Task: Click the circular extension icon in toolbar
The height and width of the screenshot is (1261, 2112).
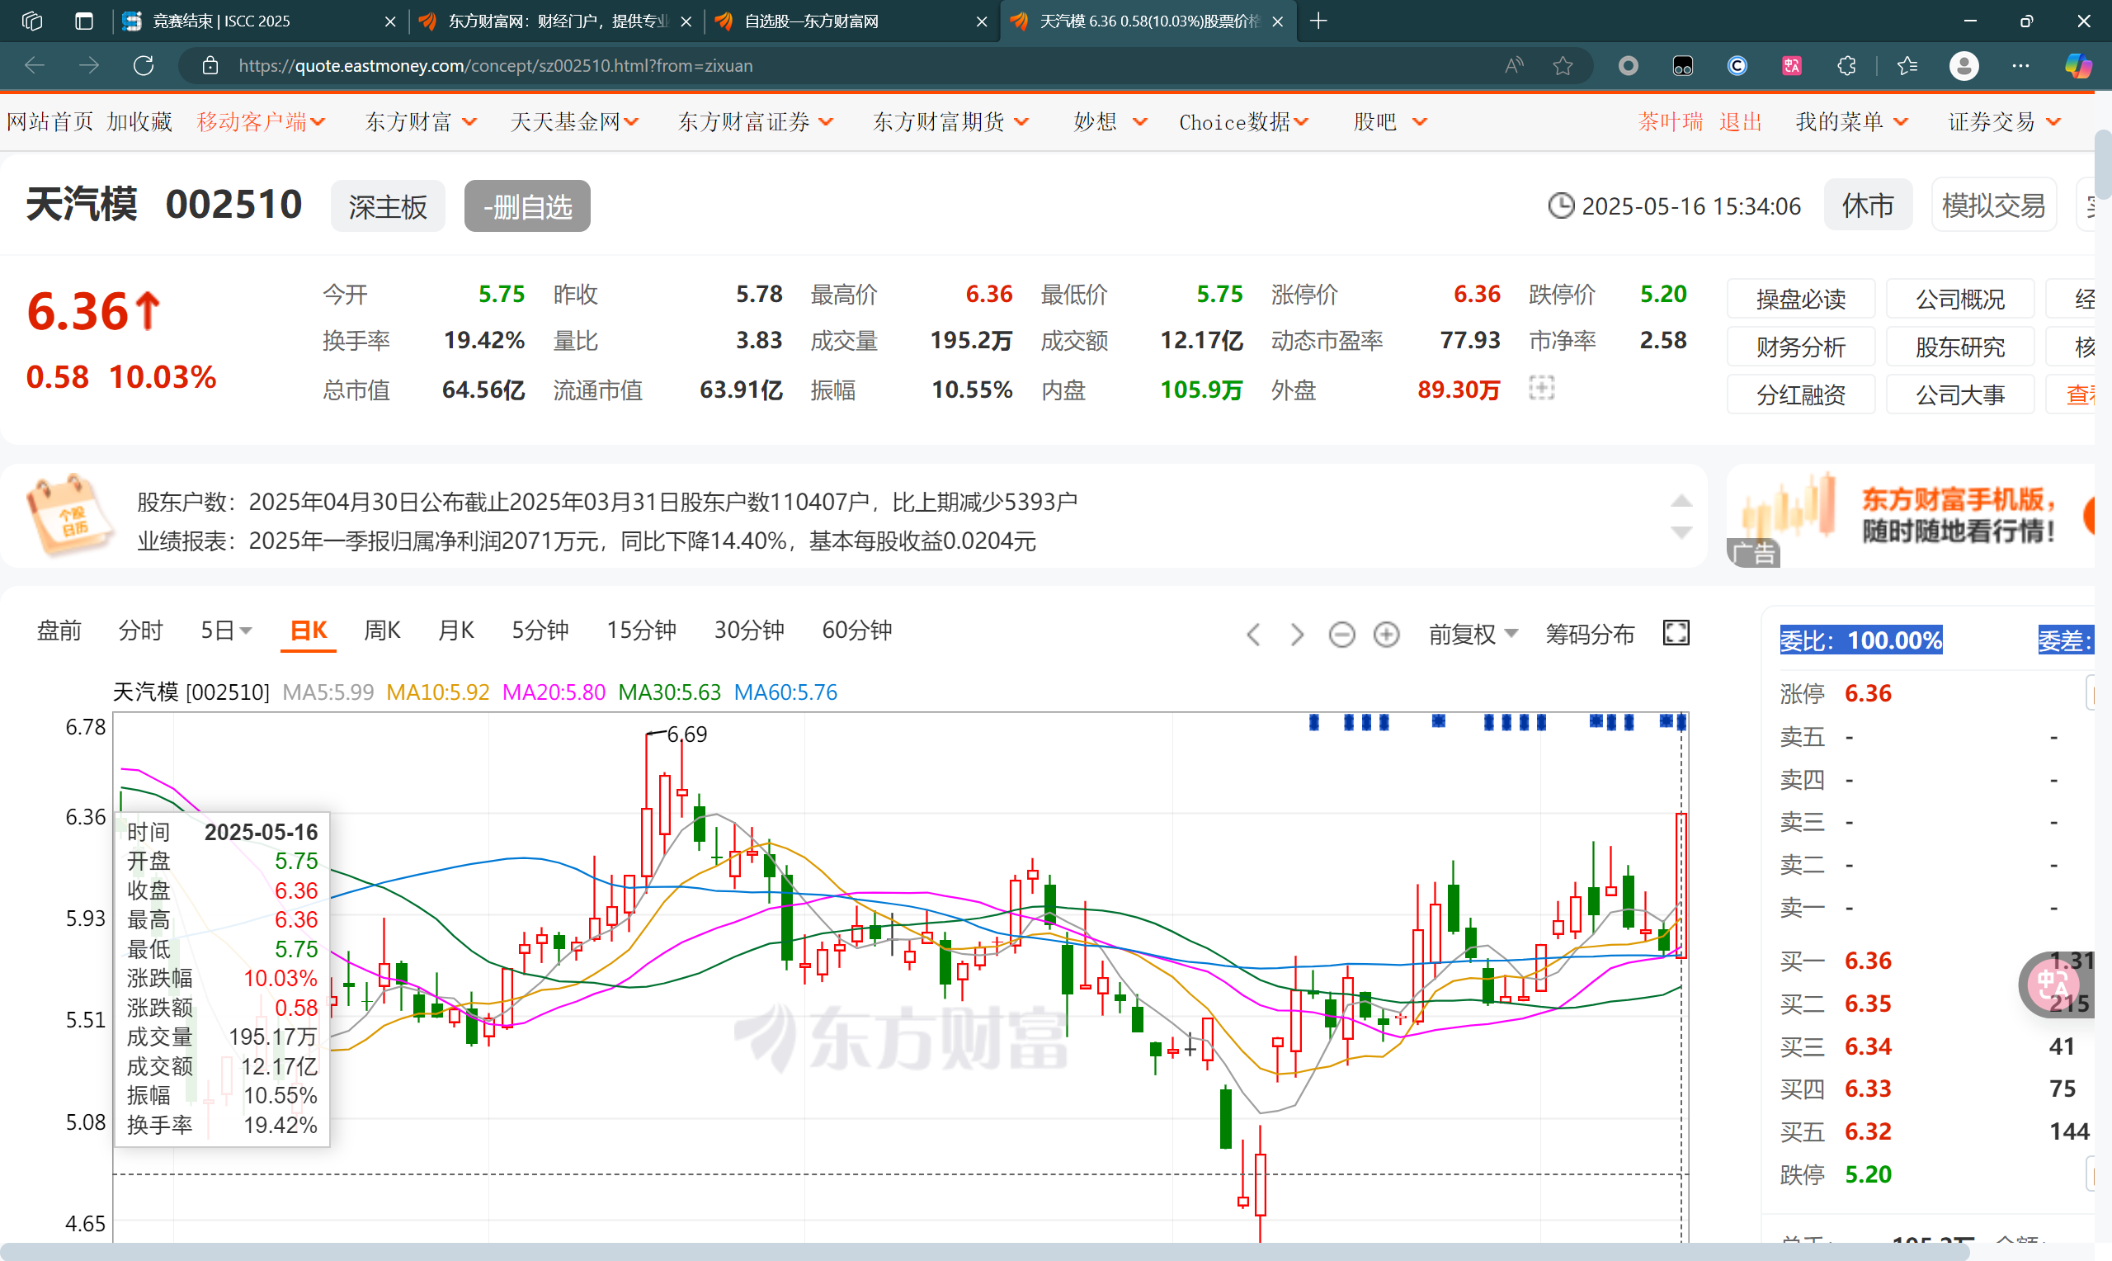Action: point(1628,65)
